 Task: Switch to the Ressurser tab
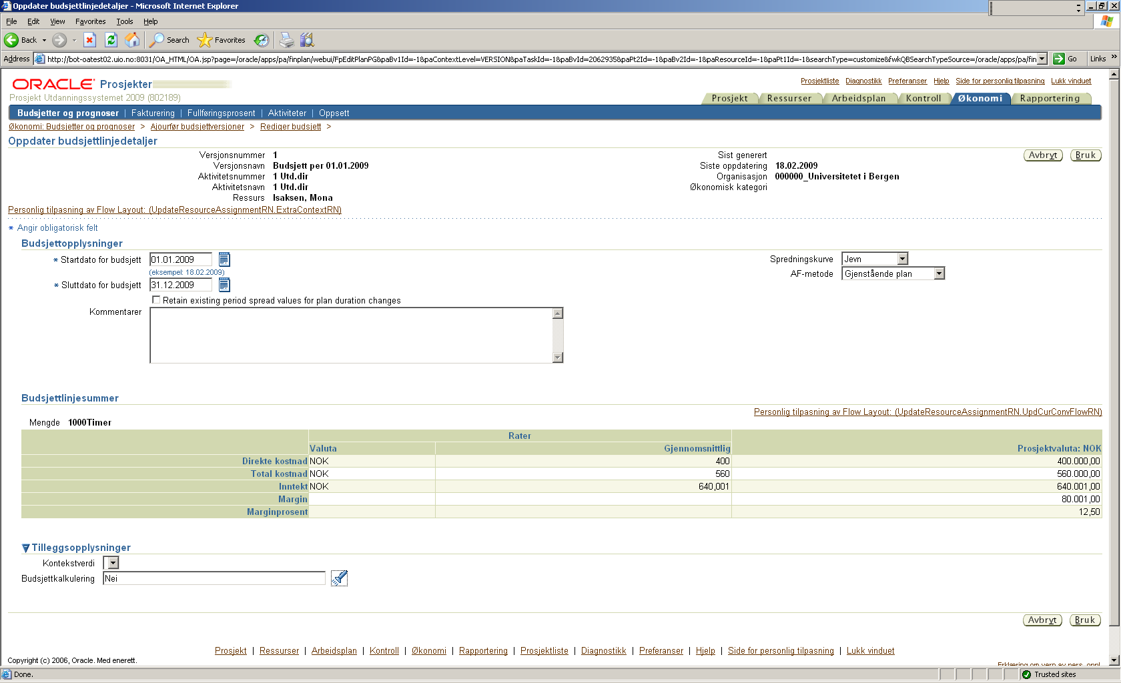click(x=789, y=98)
